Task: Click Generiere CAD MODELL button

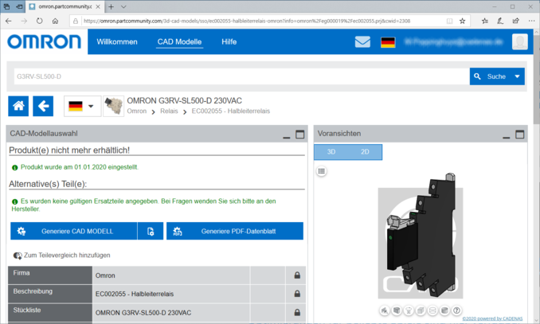Action: (x=73, y=232)
